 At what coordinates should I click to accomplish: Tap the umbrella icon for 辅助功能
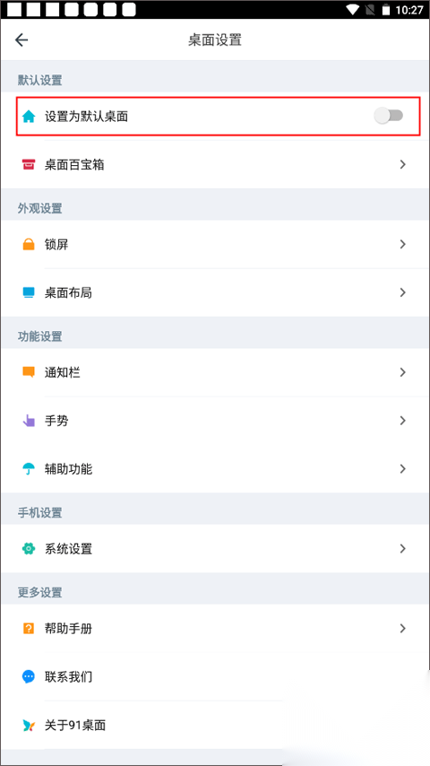pos(29,469)
